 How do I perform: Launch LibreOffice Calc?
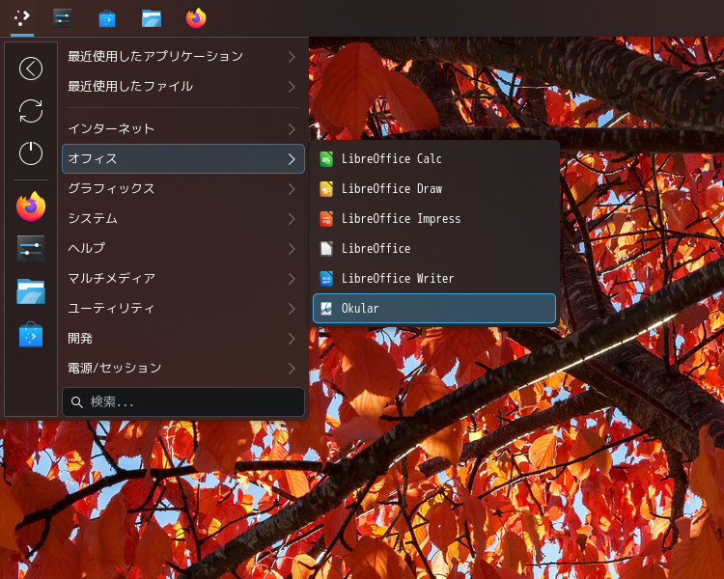(x=434, y=159)
